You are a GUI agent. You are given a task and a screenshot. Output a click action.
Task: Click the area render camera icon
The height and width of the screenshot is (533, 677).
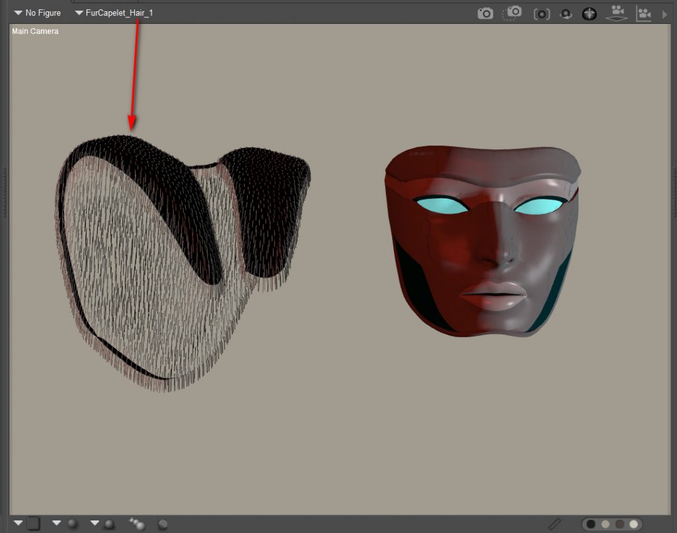[x=512, y=13]
